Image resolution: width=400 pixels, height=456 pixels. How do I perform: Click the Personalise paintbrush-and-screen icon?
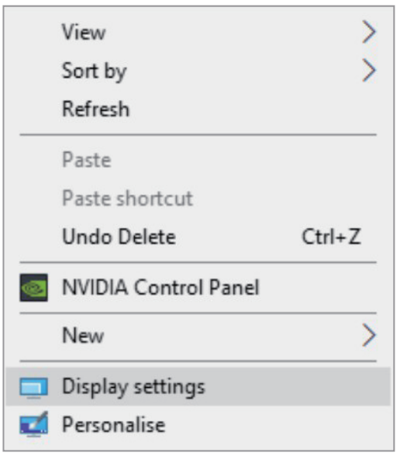[34, 424]
